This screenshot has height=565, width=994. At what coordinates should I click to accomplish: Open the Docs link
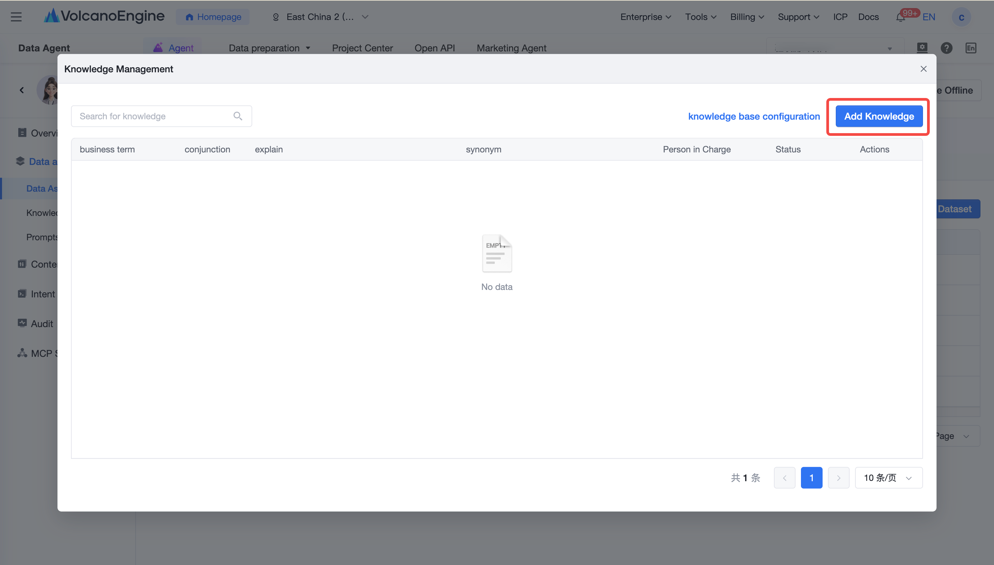tap(868, 17)
